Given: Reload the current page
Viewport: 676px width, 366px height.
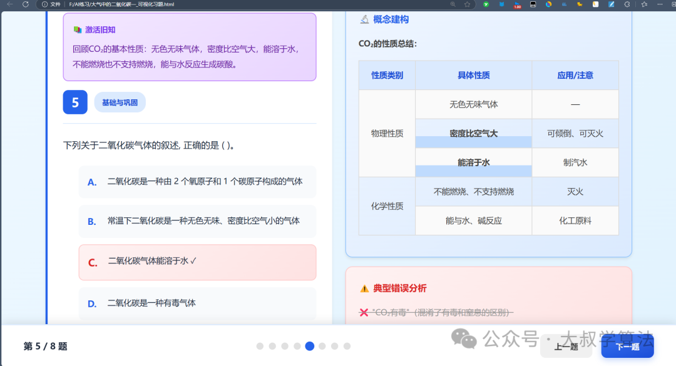Looking at the screenshot, I should click(24, 4).
